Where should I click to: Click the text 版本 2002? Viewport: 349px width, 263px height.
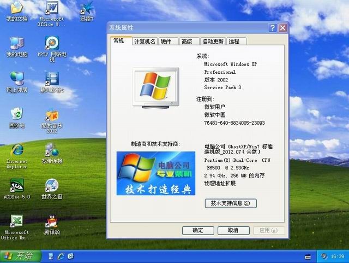(x=216, y=80)
